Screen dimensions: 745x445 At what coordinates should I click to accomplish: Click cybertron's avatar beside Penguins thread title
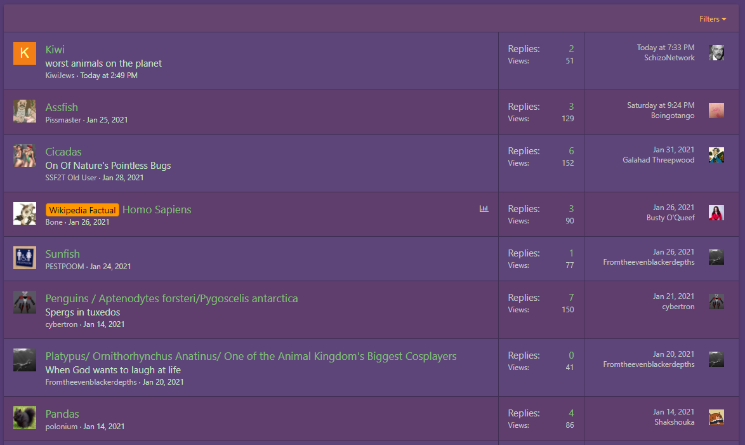(25, 302)
